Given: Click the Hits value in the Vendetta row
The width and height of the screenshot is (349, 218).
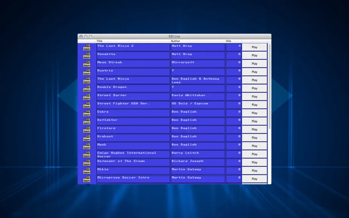Looking at the screenshot, I should pyautogui.click(x=234, y=55).
